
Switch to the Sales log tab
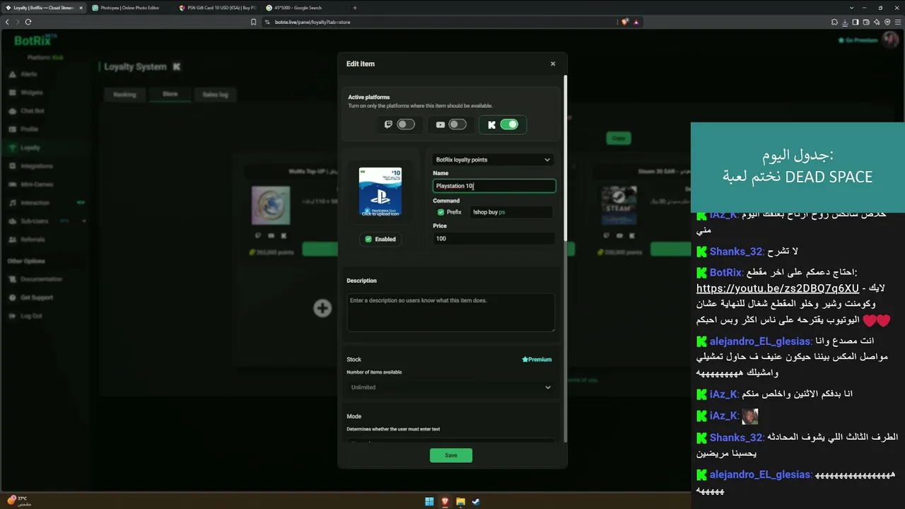[215, 95]
